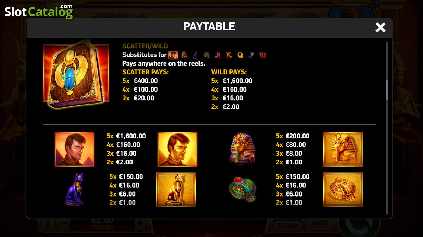Select the golden explorer symbol
The width and height of the screenshot is (423, 237).
coord(177,149)
